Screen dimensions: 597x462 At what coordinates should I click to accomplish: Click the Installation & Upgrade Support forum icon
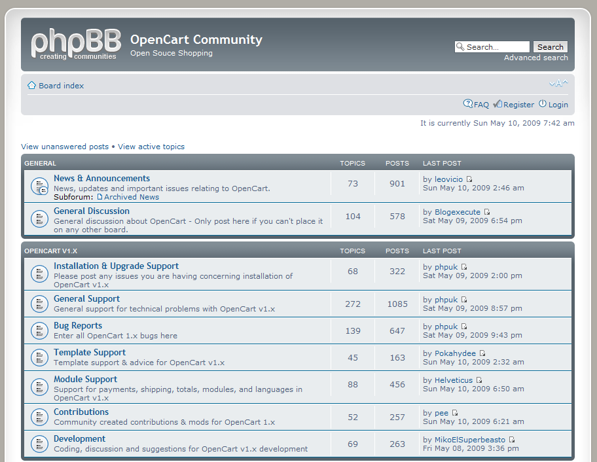click(39, 274)
